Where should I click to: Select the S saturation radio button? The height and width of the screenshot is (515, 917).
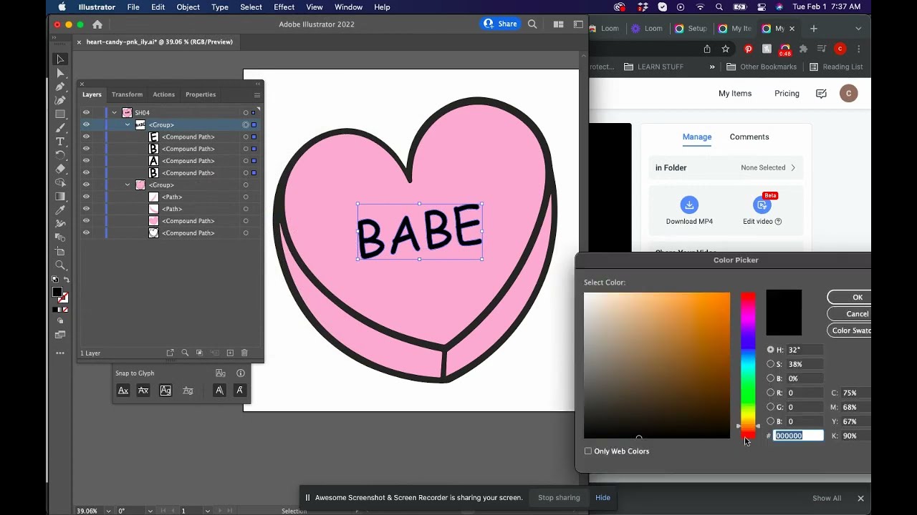[771, 364]
